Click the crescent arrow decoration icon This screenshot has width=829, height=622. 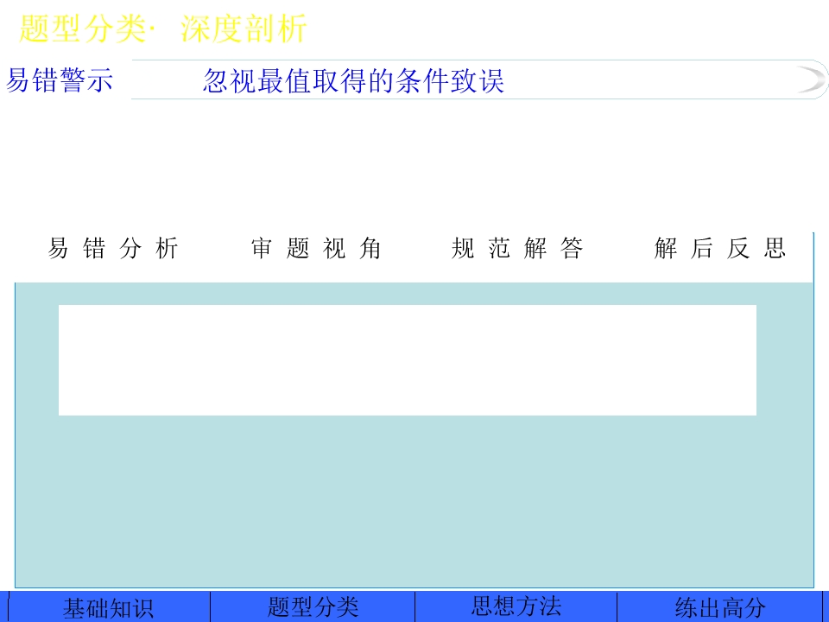pos(811,79)
